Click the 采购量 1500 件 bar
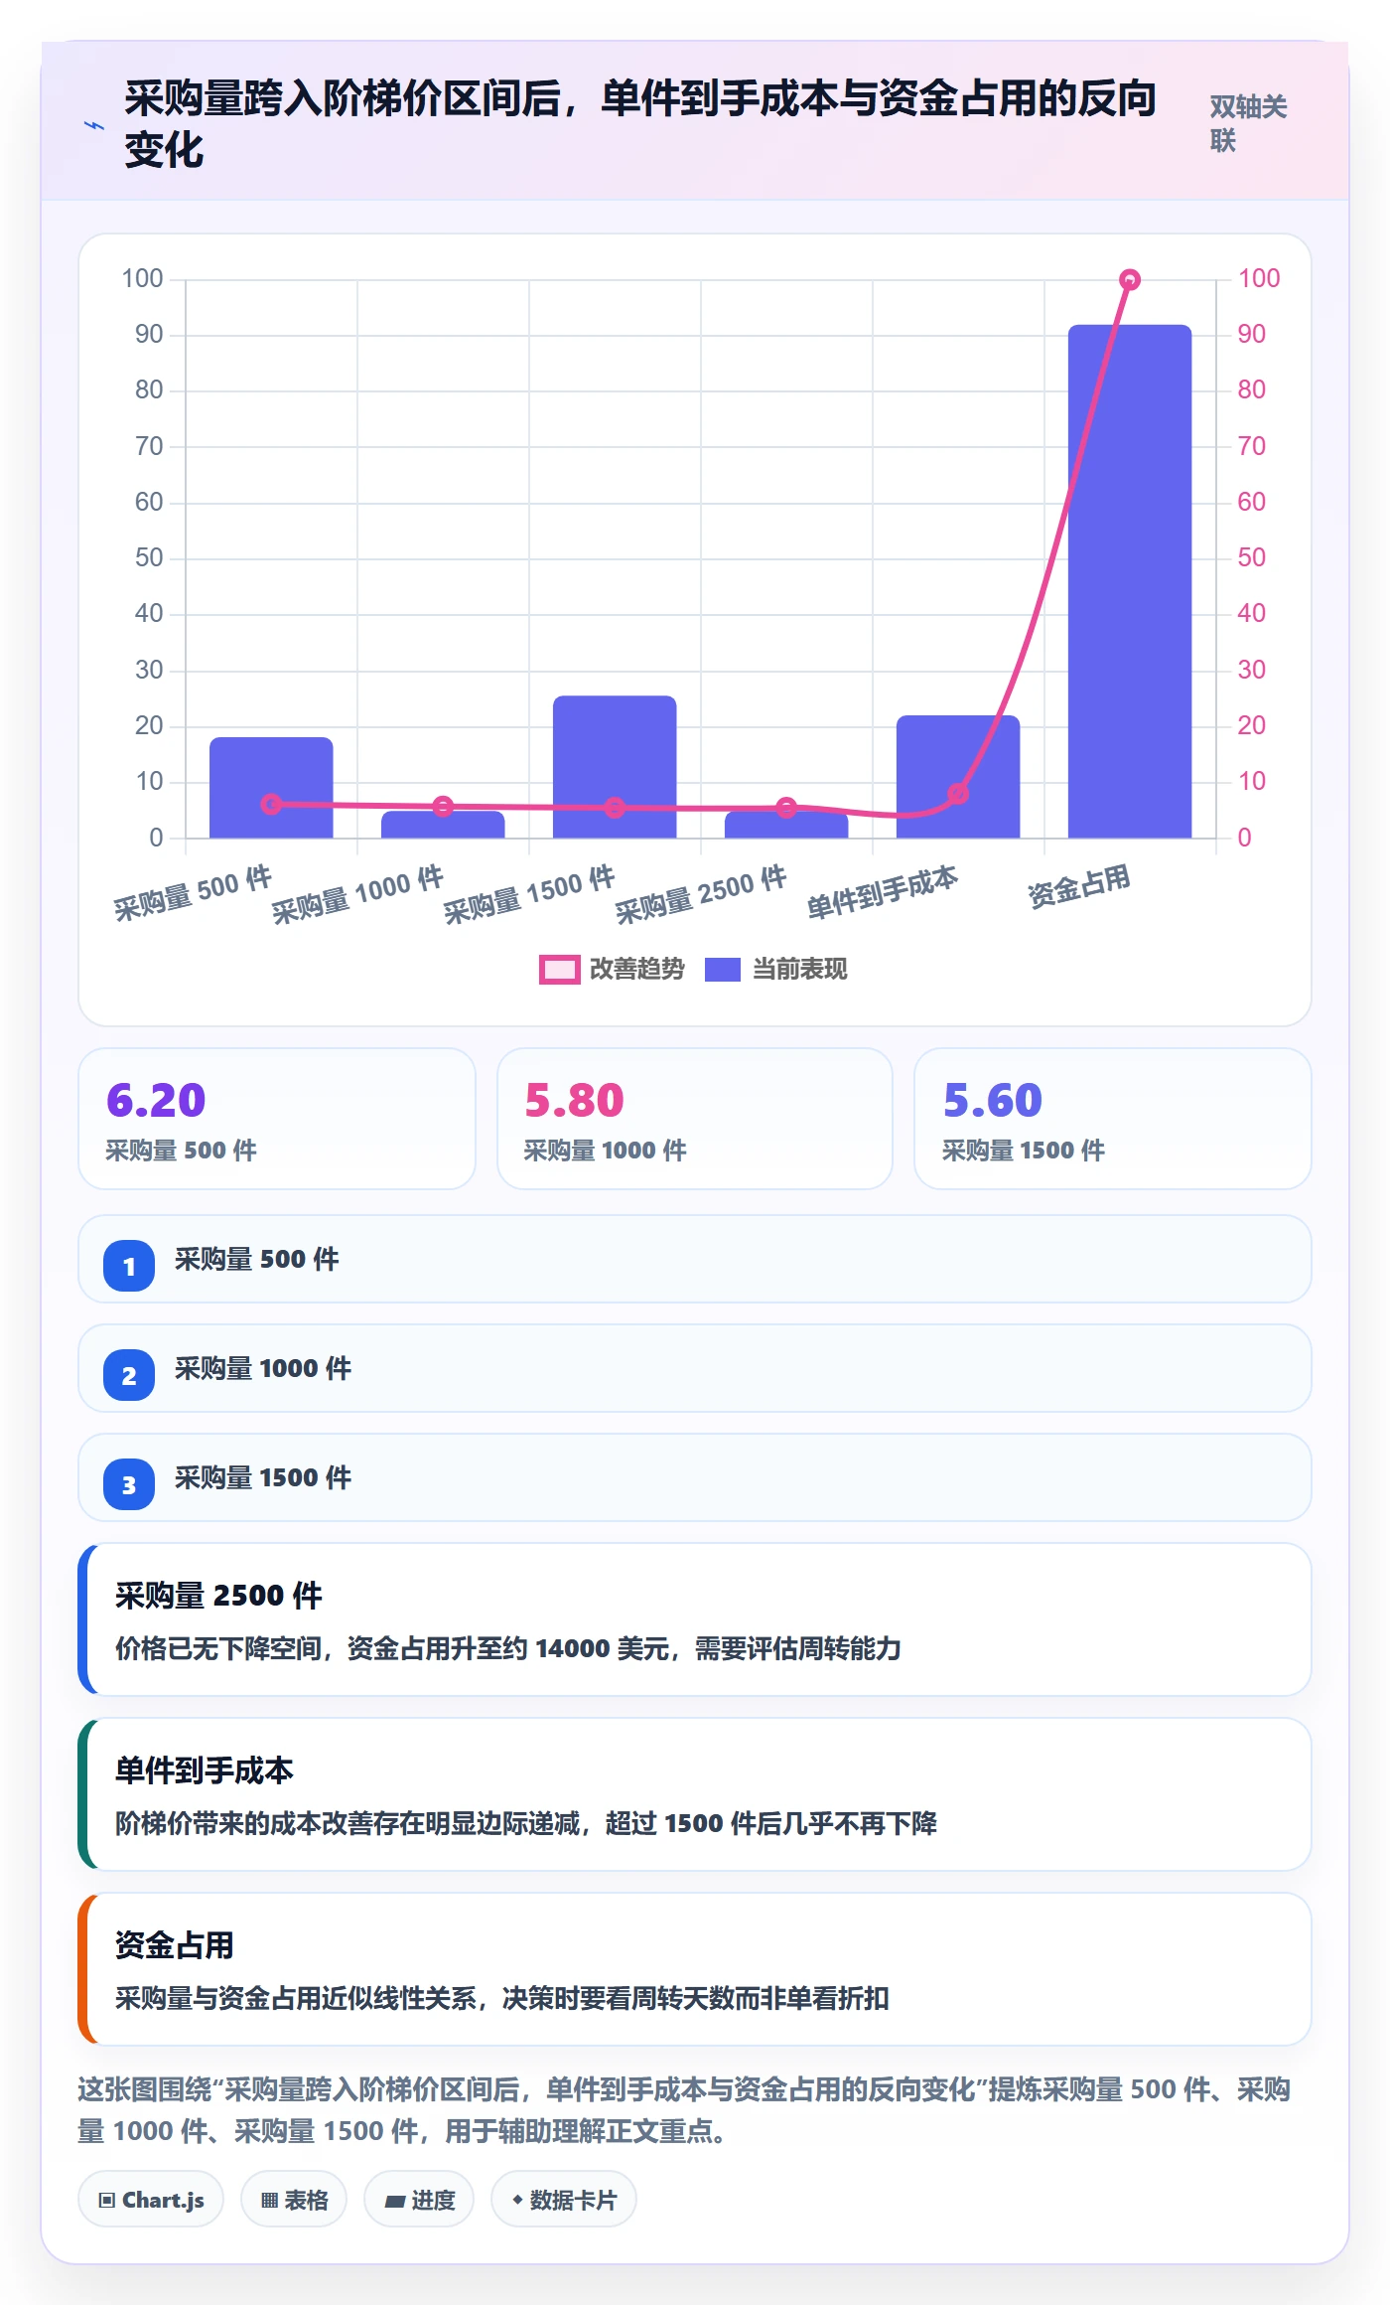Screen dimensions: 1390x2305 [x=615, y=767]
